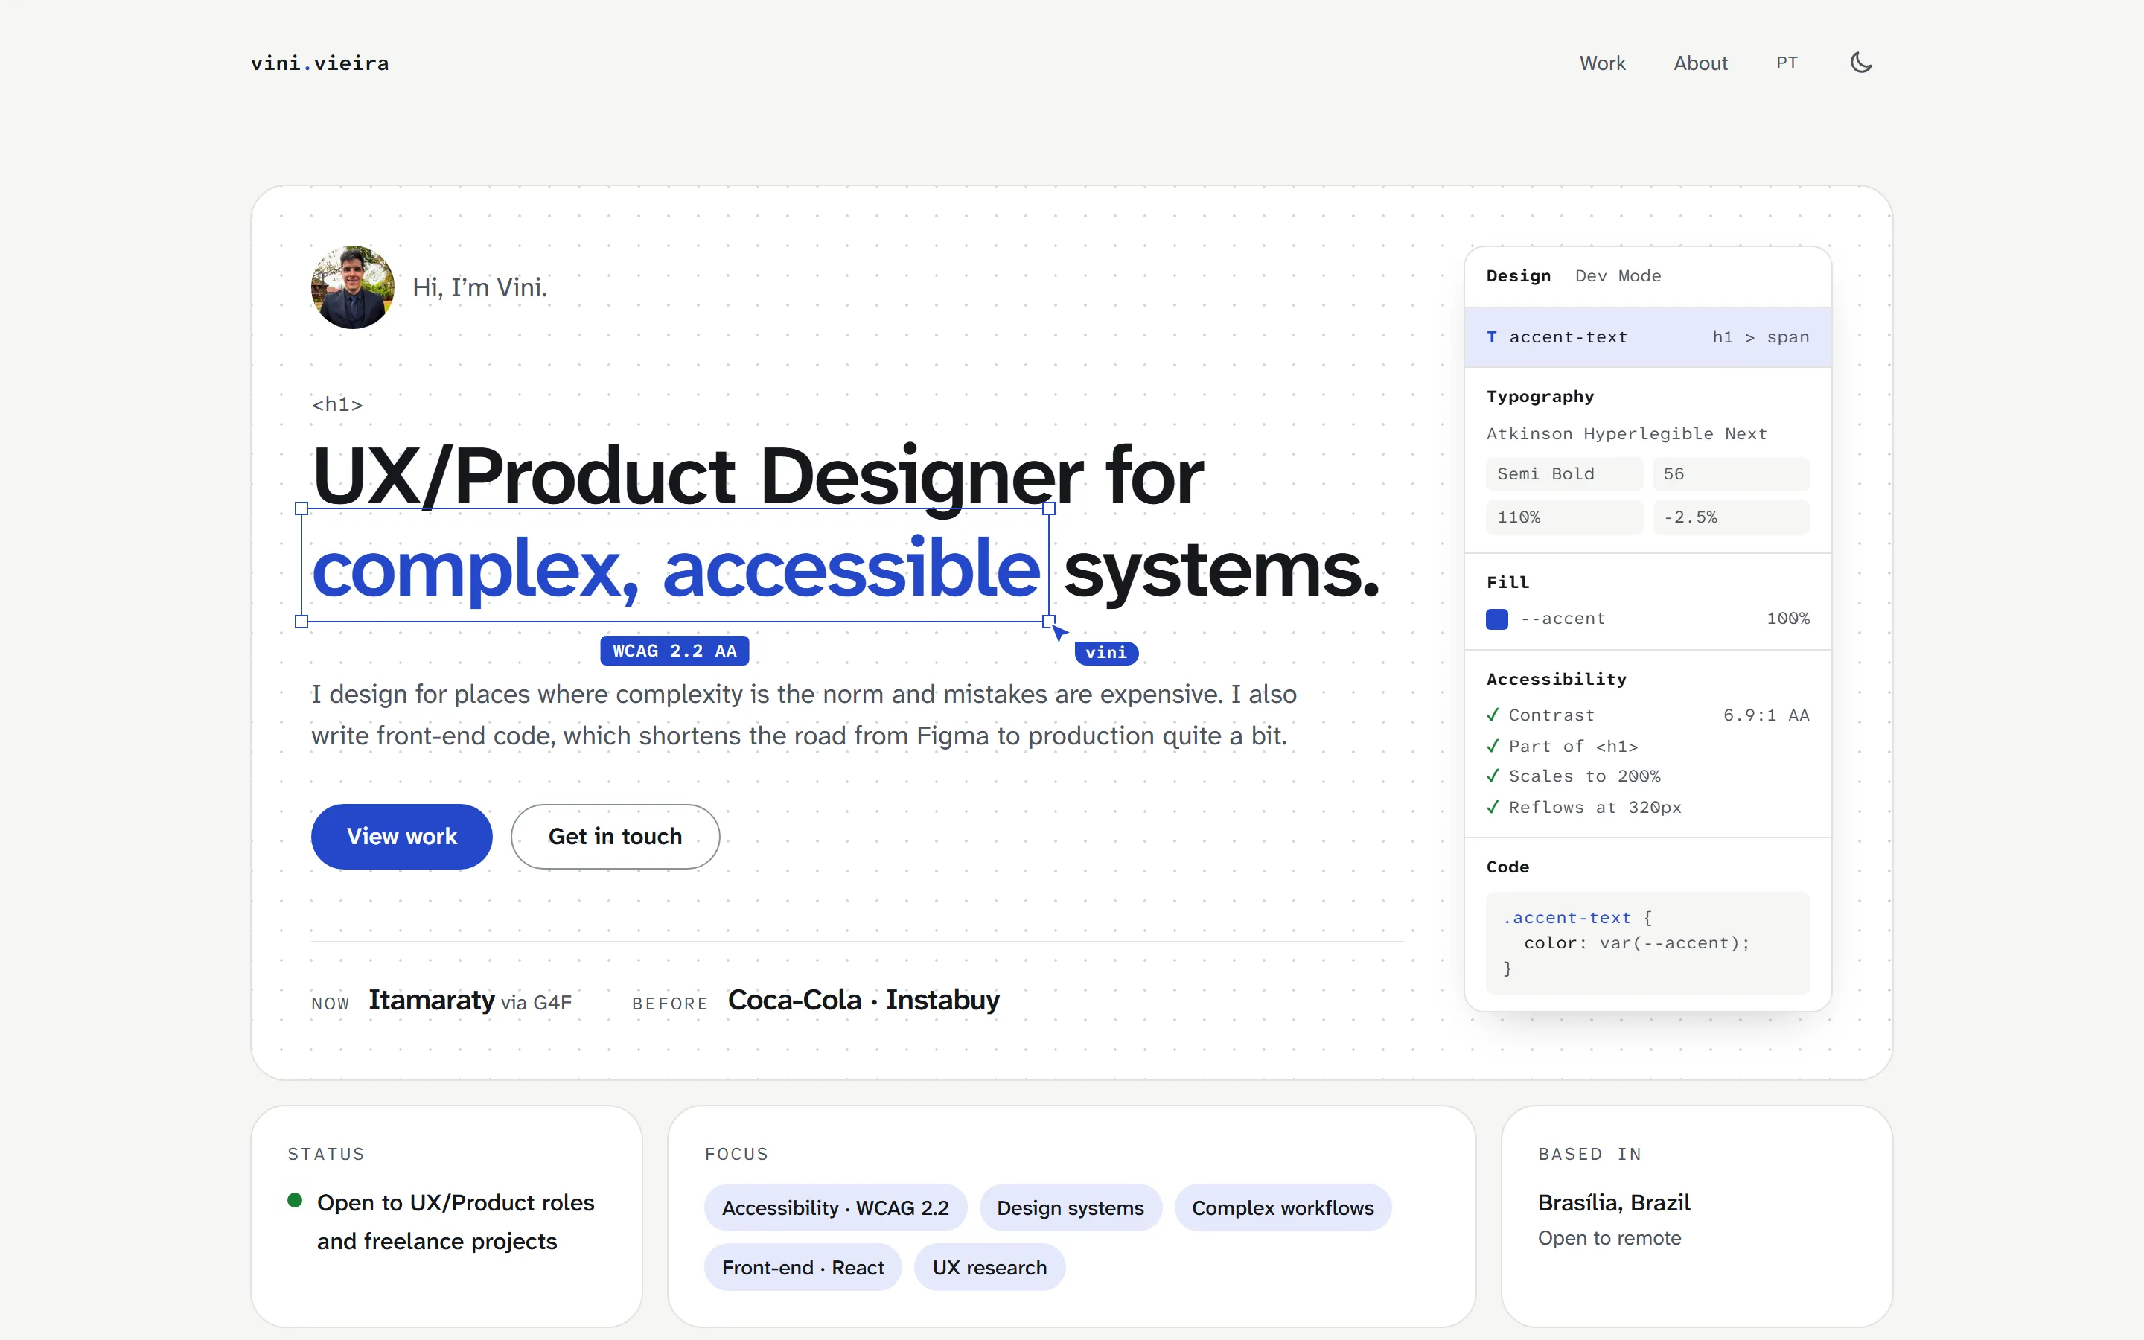
Task: Click the 110% line height field
Action: [x=1563, y=517]
